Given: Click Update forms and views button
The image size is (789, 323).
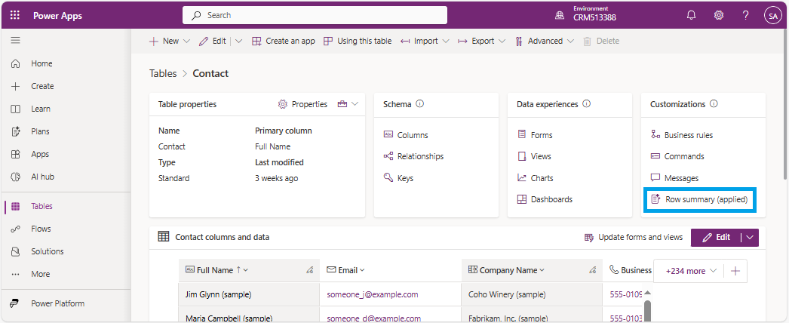Looking at the screenshot, I should click(x=634, y=237).
